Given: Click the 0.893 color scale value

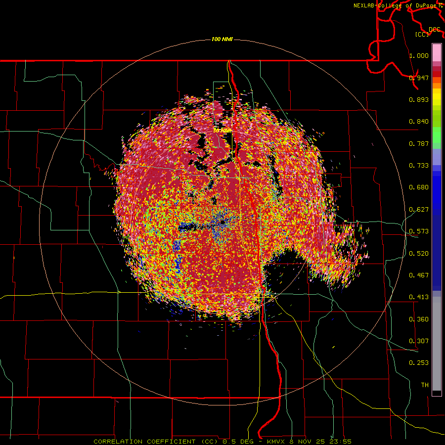Looking at the screenshot, I should coord(419,99).
